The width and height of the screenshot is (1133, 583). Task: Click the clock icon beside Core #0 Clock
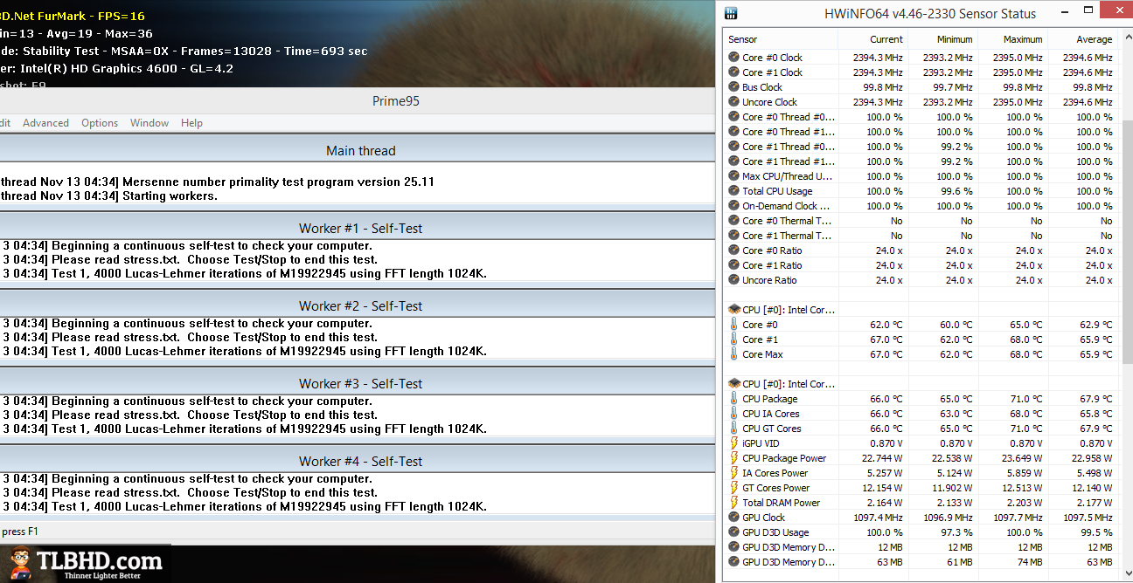click(733, 58)
